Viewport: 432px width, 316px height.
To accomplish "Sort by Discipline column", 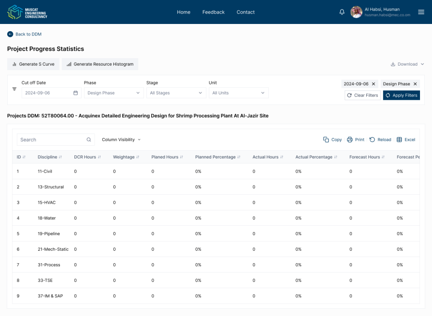I will (60, 157).
